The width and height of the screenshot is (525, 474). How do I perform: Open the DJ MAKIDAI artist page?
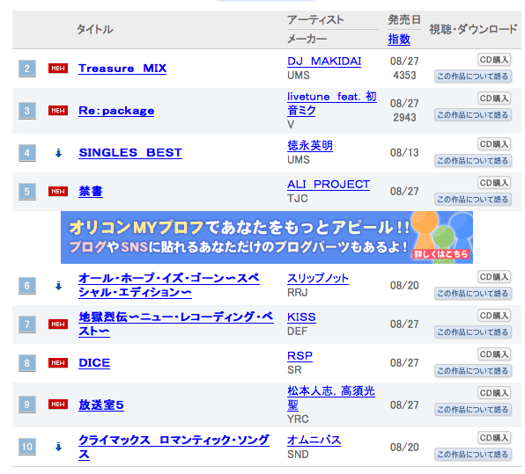point(324,62)
